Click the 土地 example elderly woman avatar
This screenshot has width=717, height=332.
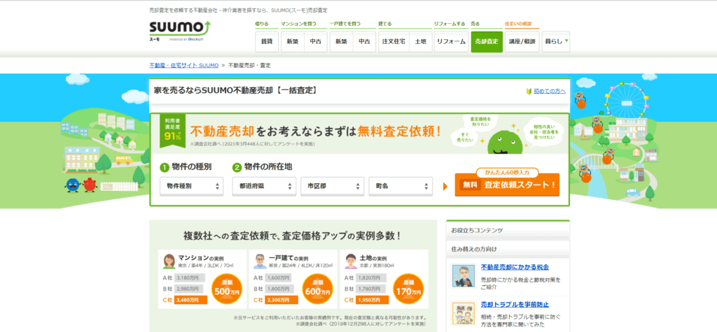[349, 261]
